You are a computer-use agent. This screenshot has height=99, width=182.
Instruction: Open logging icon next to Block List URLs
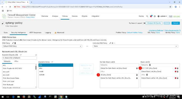pyautogui.click(x=147, y=75)
